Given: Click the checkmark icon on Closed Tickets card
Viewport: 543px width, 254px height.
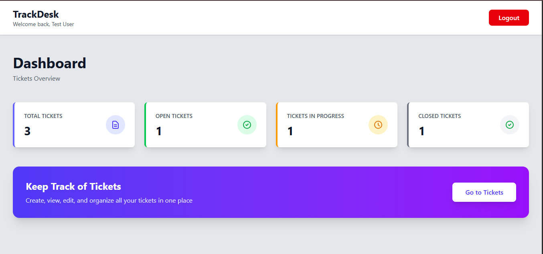Looking at the screenshot, I should pyautogui.click(x=510, y=125).
